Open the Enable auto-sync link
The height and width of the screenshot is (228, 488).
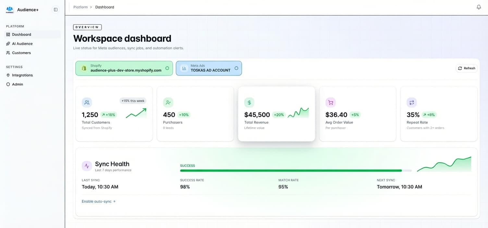pyautogui.click(x=98, y=201)
